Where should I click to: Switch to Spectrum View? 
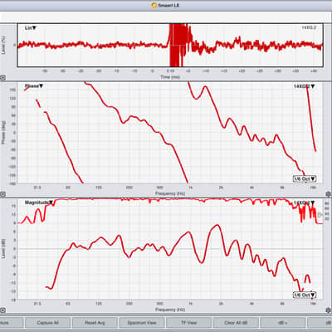tap(142, 323)
